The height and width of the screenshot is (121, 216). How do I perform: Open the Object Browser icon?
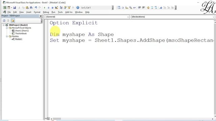[69, 7]
